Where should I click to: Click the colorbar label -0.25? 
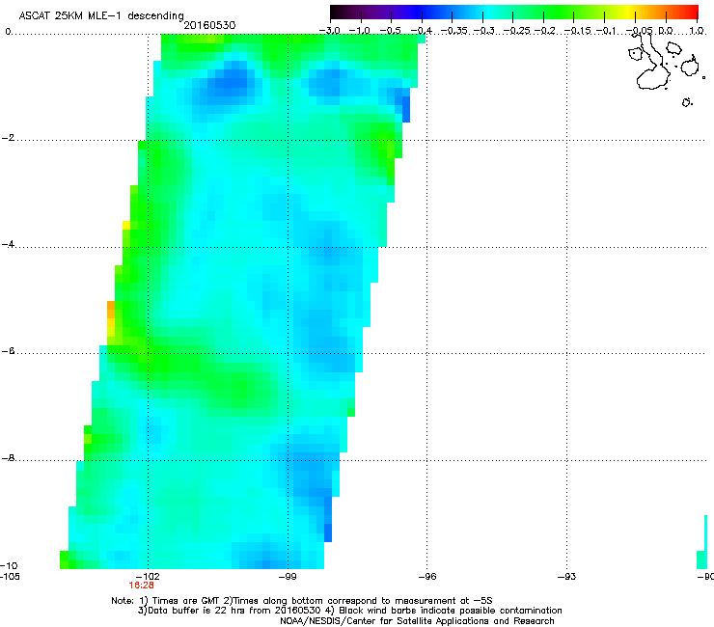[x=516, y=31]
